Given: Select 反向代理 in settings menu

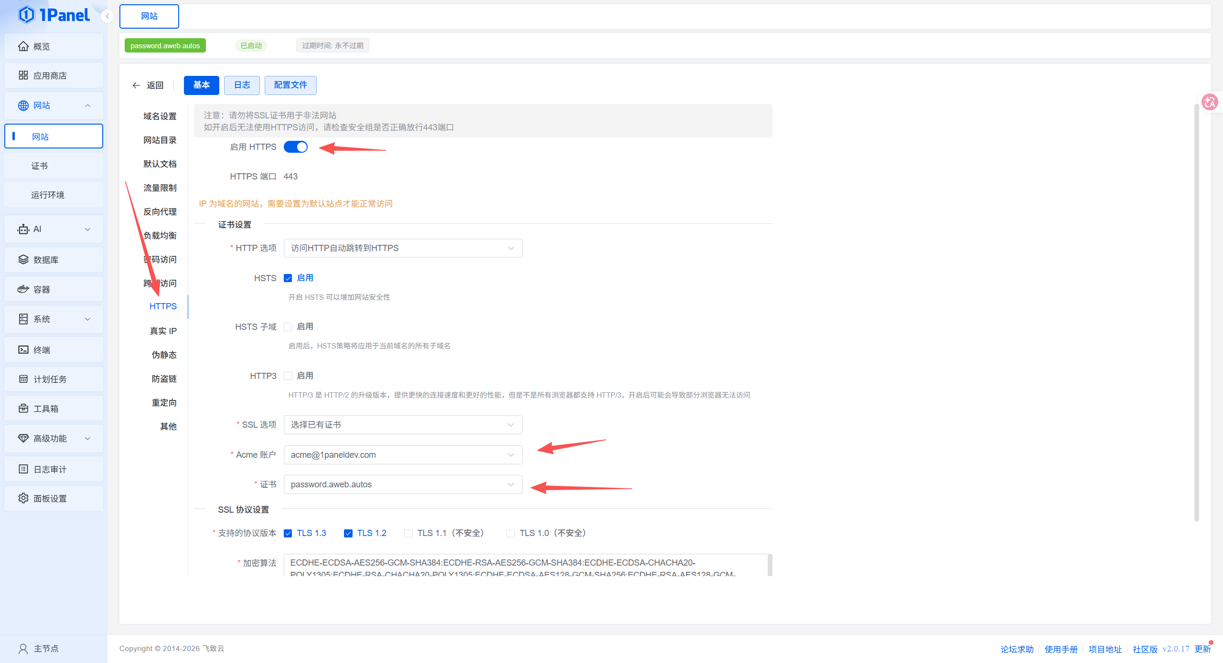Looking at the screenshot, I should click(160, 212).
